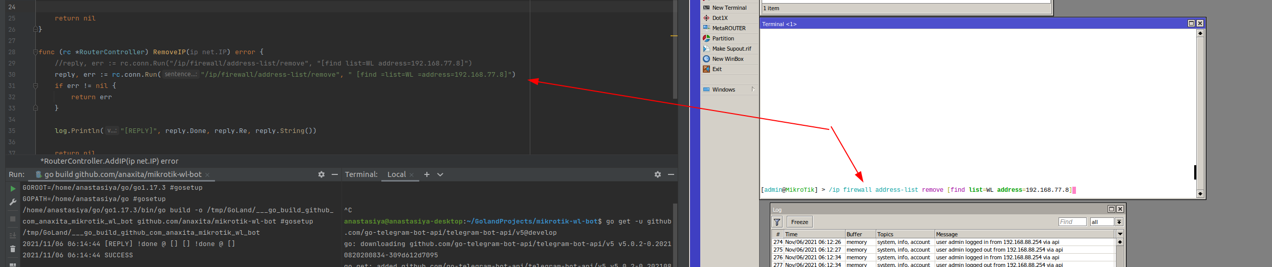Open New Terminal in WinBox menu
The image size is (1272, 267).
(729, 8)
